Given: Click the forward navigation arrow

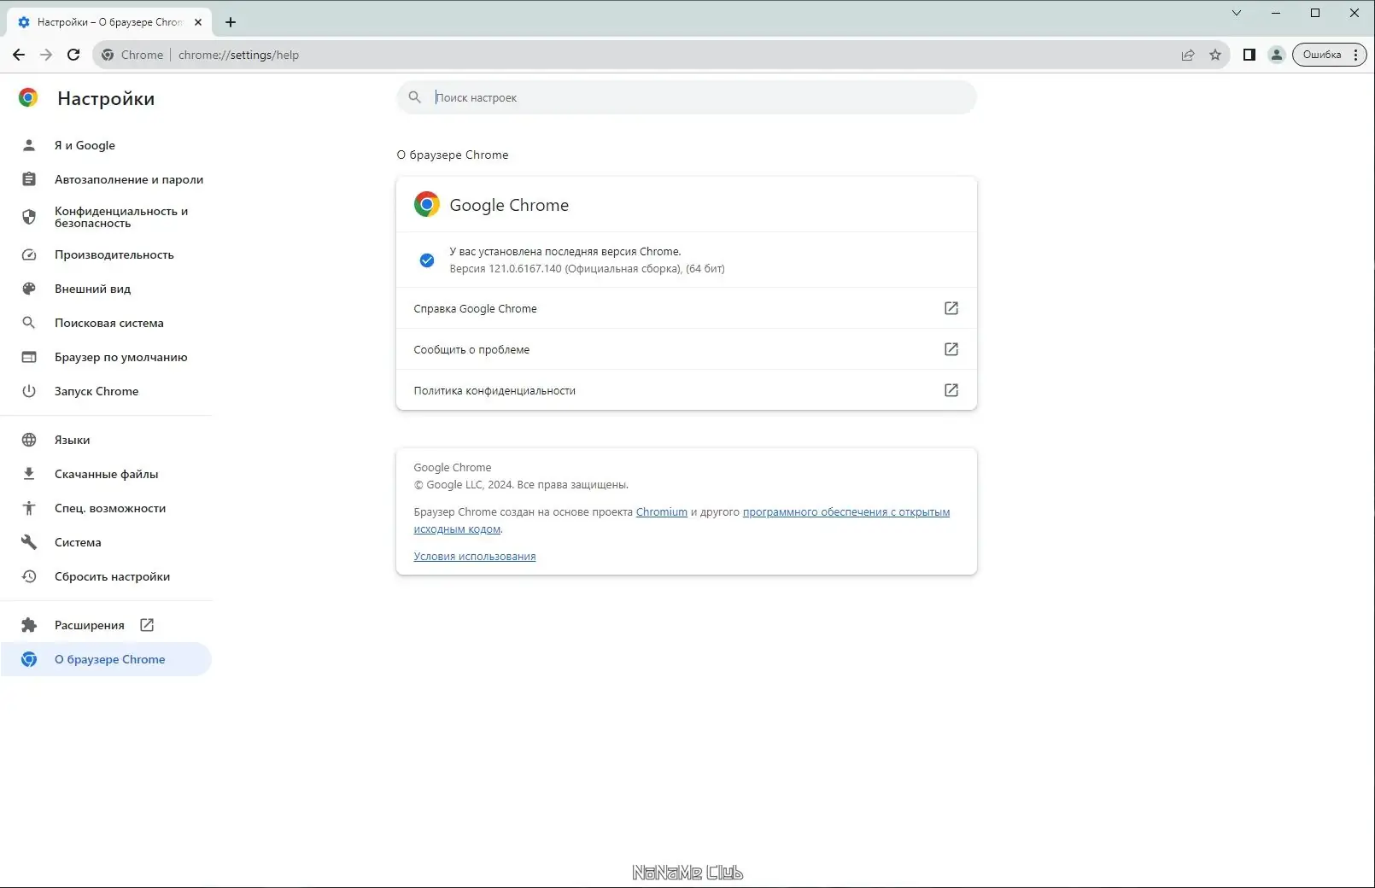Looking at the screenshot, I should (46, 55).
